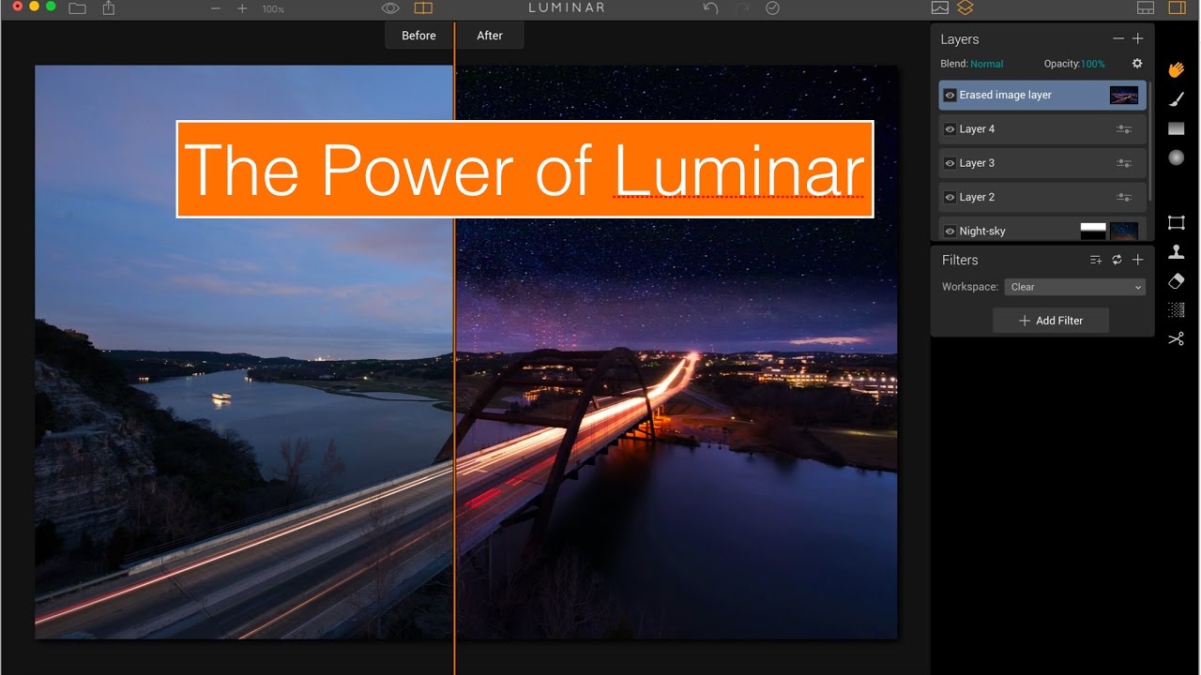Open Layer 3 adjustment sliders icon
The width and height of the screenshot is (1201, 675).
(1124, 163)
